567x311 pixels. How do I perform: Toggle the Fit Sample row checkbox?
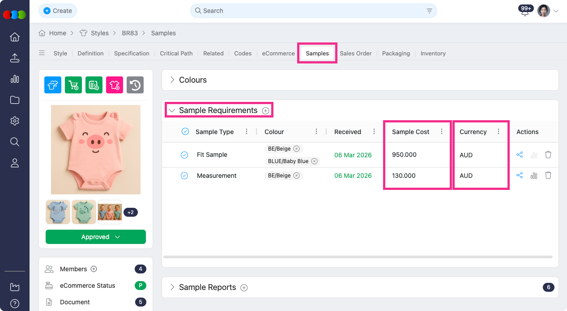(184, 155)
